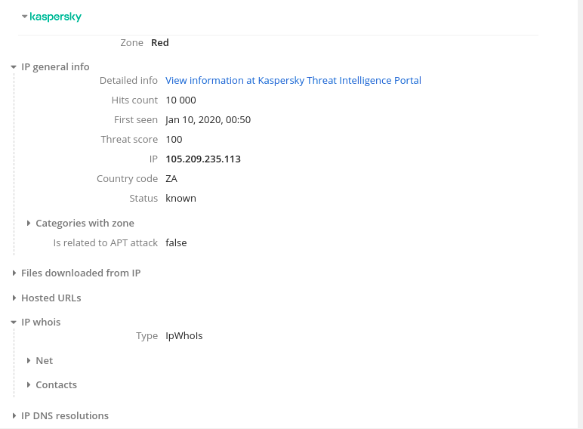Screen dimensions: 583x429
Task: Expand Categories with zone
Action: pos(29,224)
